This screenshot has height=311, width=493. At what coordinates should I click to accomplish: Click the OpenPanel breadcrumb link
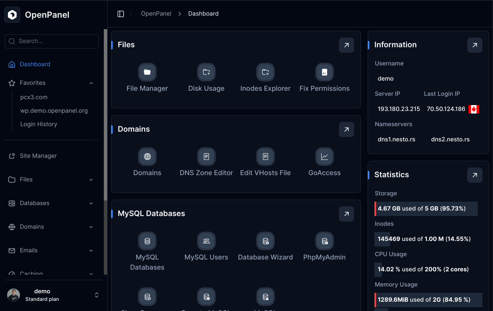(156, 14)
